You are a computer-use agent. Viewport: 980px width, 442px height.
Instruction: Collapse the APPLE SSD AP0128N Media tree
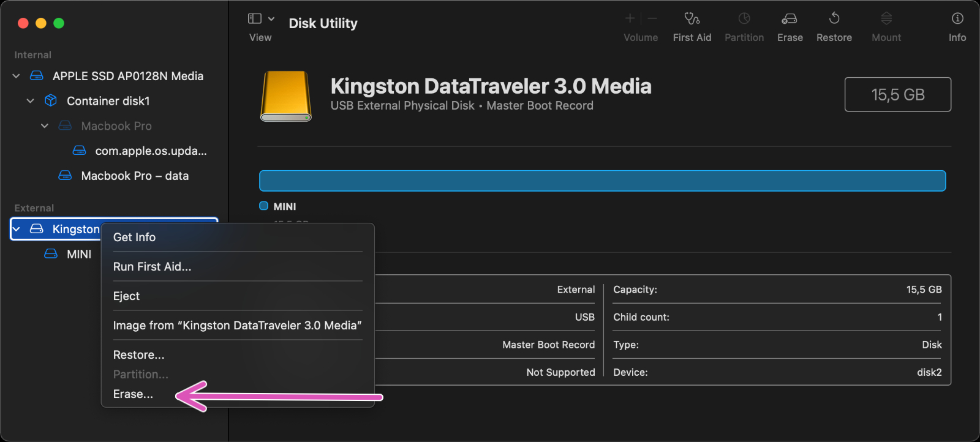[x=17, y=76]
